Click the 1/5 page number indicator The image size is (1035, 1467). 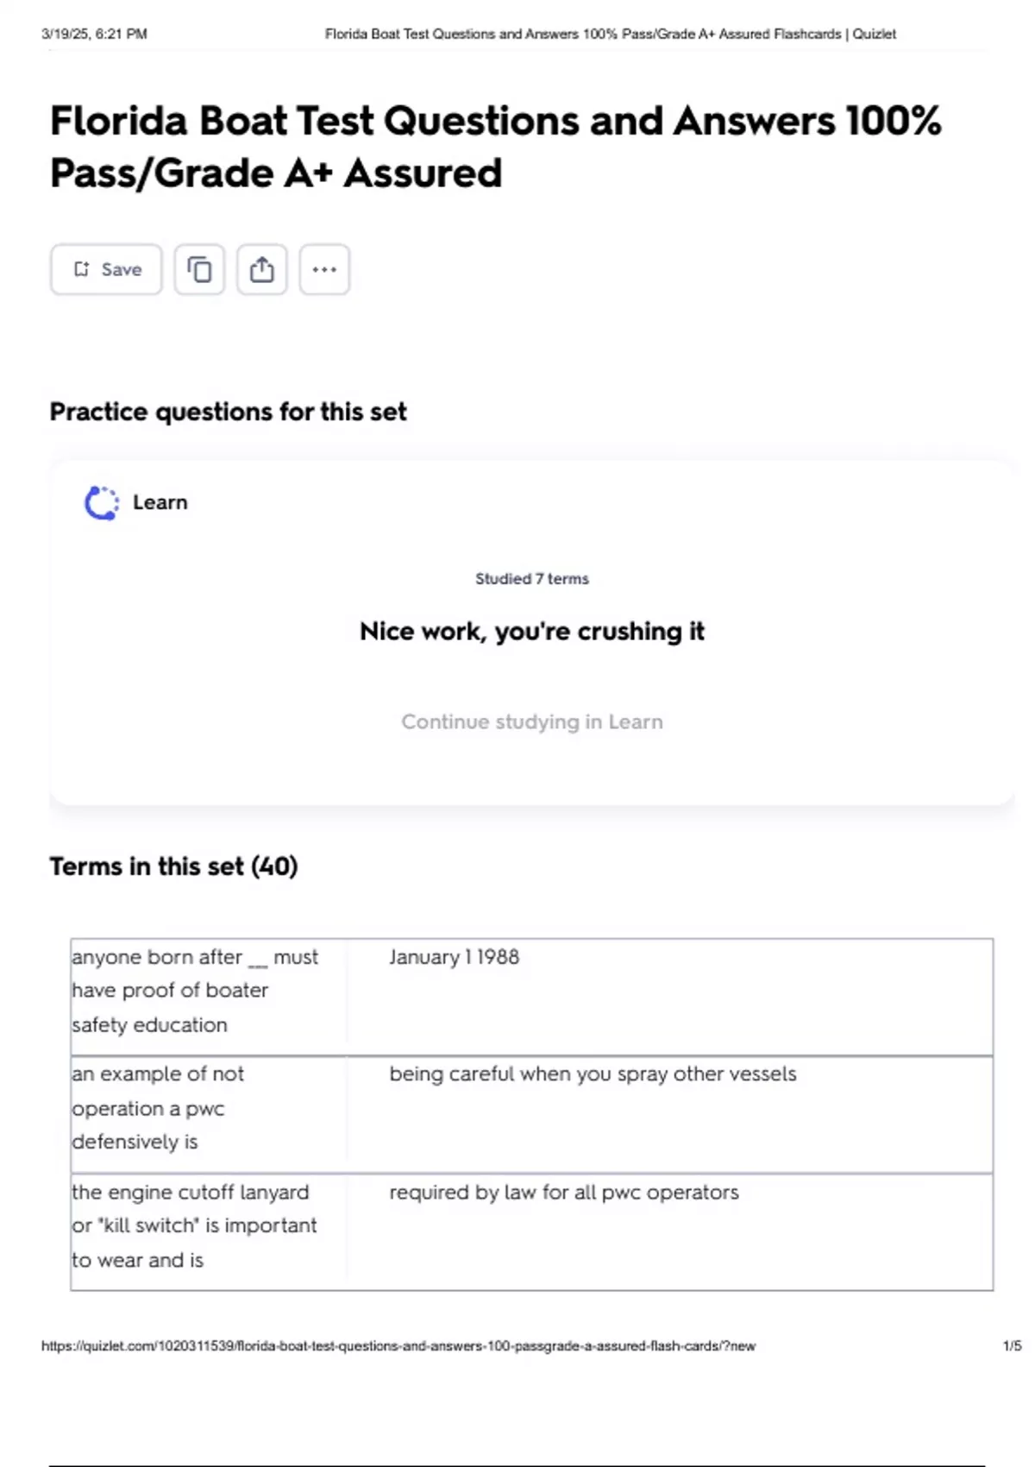click(1012, 1346)
